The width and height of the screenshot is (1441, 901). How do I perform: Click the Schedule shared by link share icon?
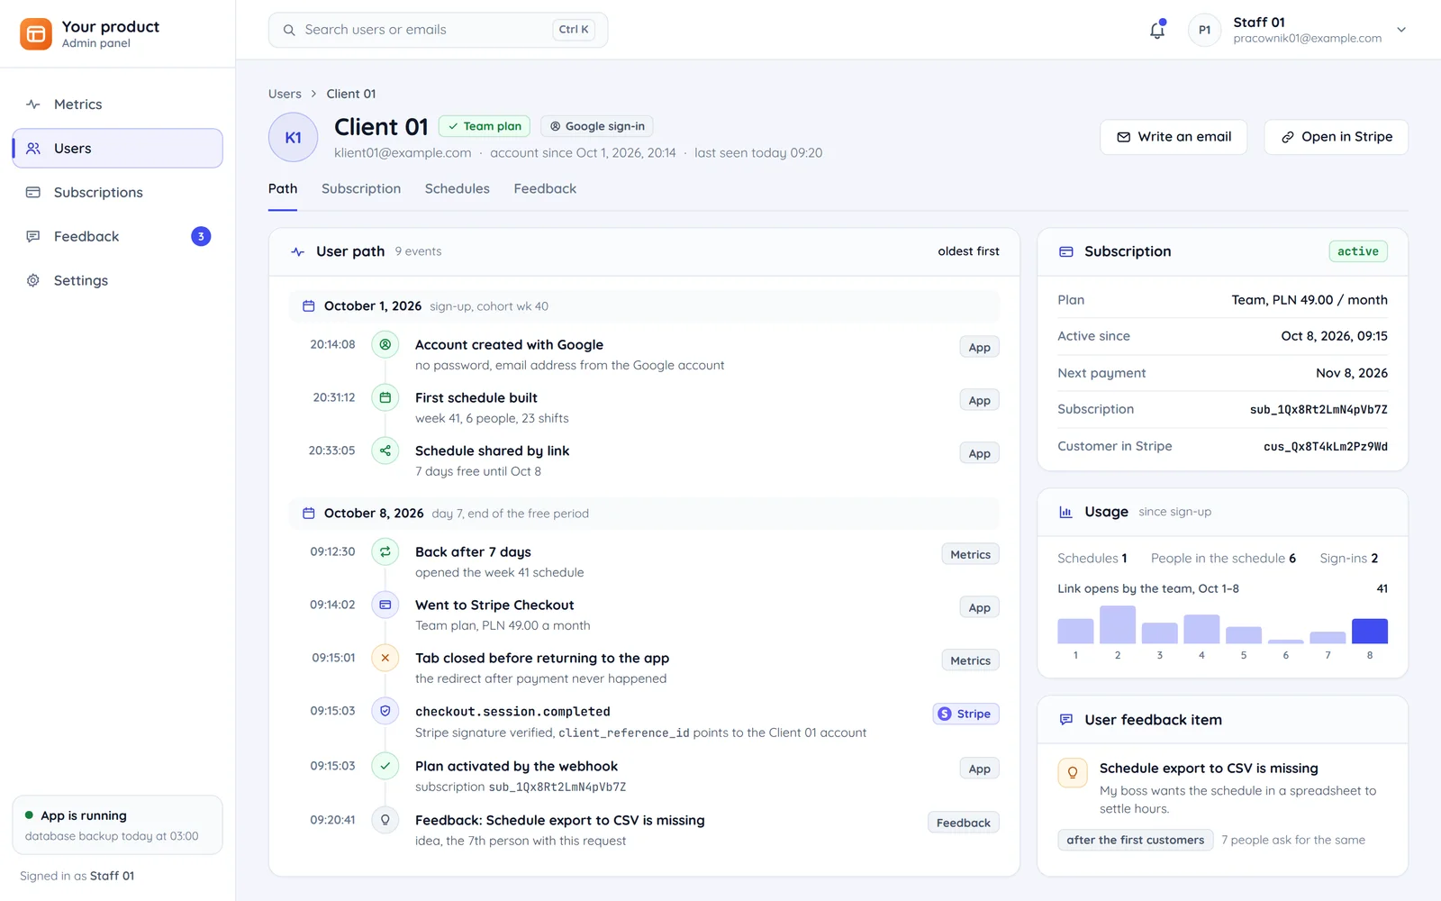[385, 450]
